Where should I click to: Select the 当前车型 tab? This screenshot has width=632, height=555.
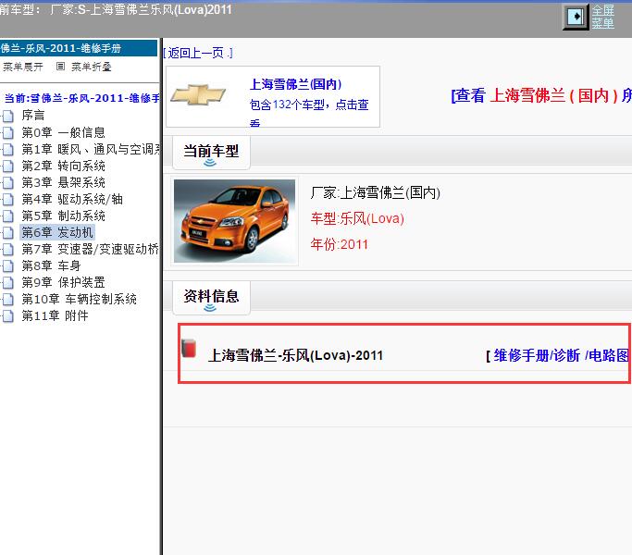tap(211, 152)
